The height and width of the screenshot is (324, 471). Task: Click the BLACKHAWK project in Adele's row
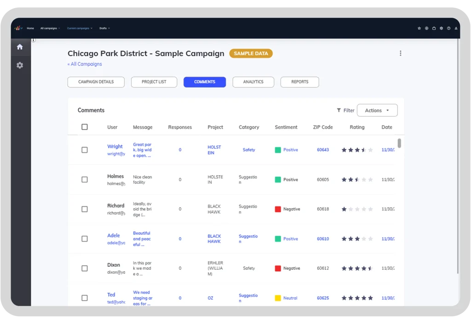click(x=214, y=239)
